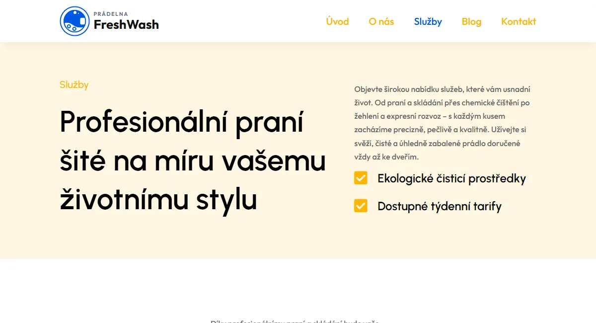
Task: Click the text Ekologické čisticí prostředky
Action: [451, 178]
